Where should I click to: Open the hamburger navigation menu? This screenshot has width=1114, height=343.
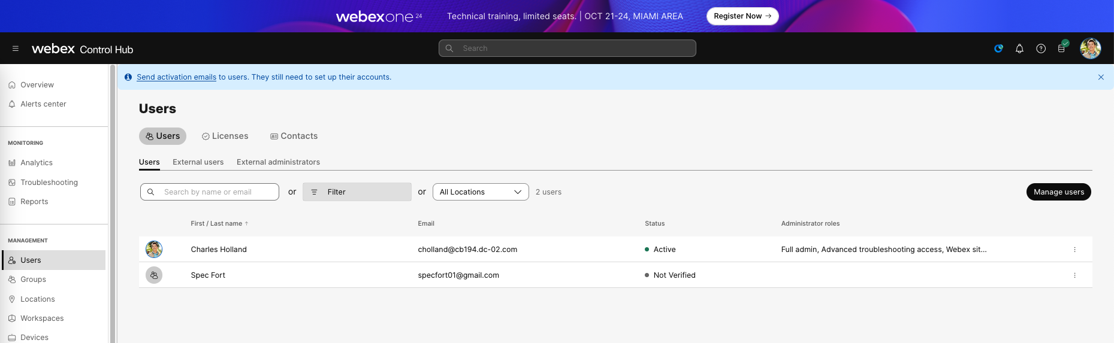[x=16, y=48]
